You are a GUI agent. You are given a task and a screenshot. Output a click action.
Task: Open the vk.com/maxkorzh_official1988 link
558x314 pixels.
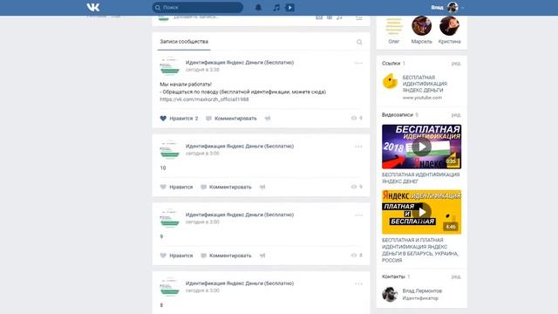(x=204, y=99)
